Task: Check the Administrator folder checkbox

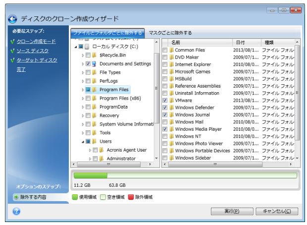Action: coord(95,159)
